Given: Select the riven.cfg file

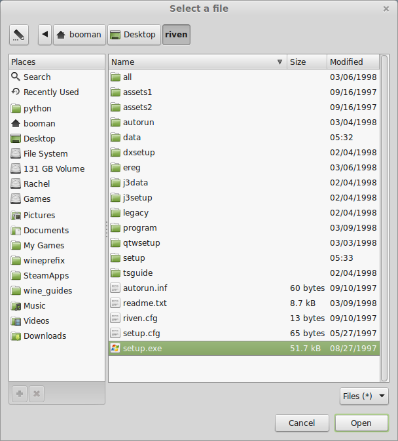Looking at the screenshot, I should tap(244, 318).
